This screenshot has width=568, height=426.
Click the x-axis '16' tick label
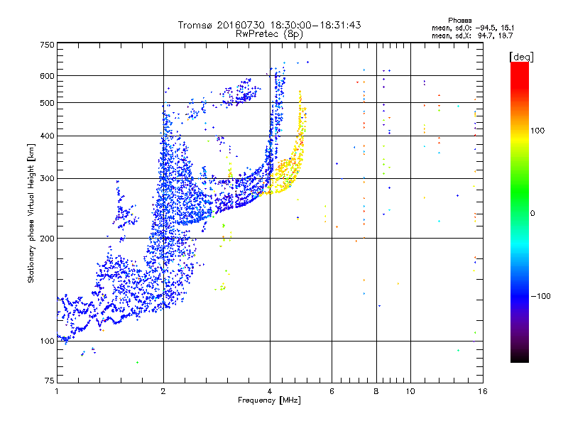coord(483,391)
